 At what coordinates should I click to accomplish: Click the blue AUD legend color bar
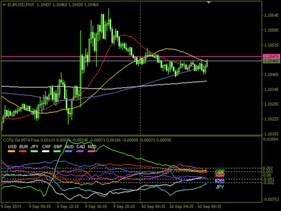point(69,152)
